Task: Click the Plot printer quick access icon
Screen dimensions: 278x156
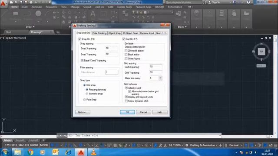Action: pyautogui.click(x=31, y=2)
